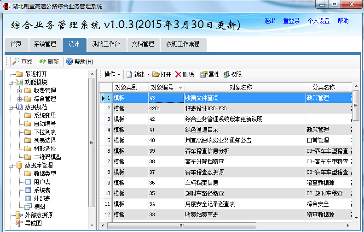The height and width of the screenshot is (232, 364).
Task: Switch to the 系统管理 tab
Action: [x=45, y=44]
